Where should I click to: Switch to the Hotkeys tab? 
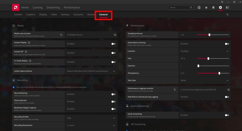[x=65, y=14]
